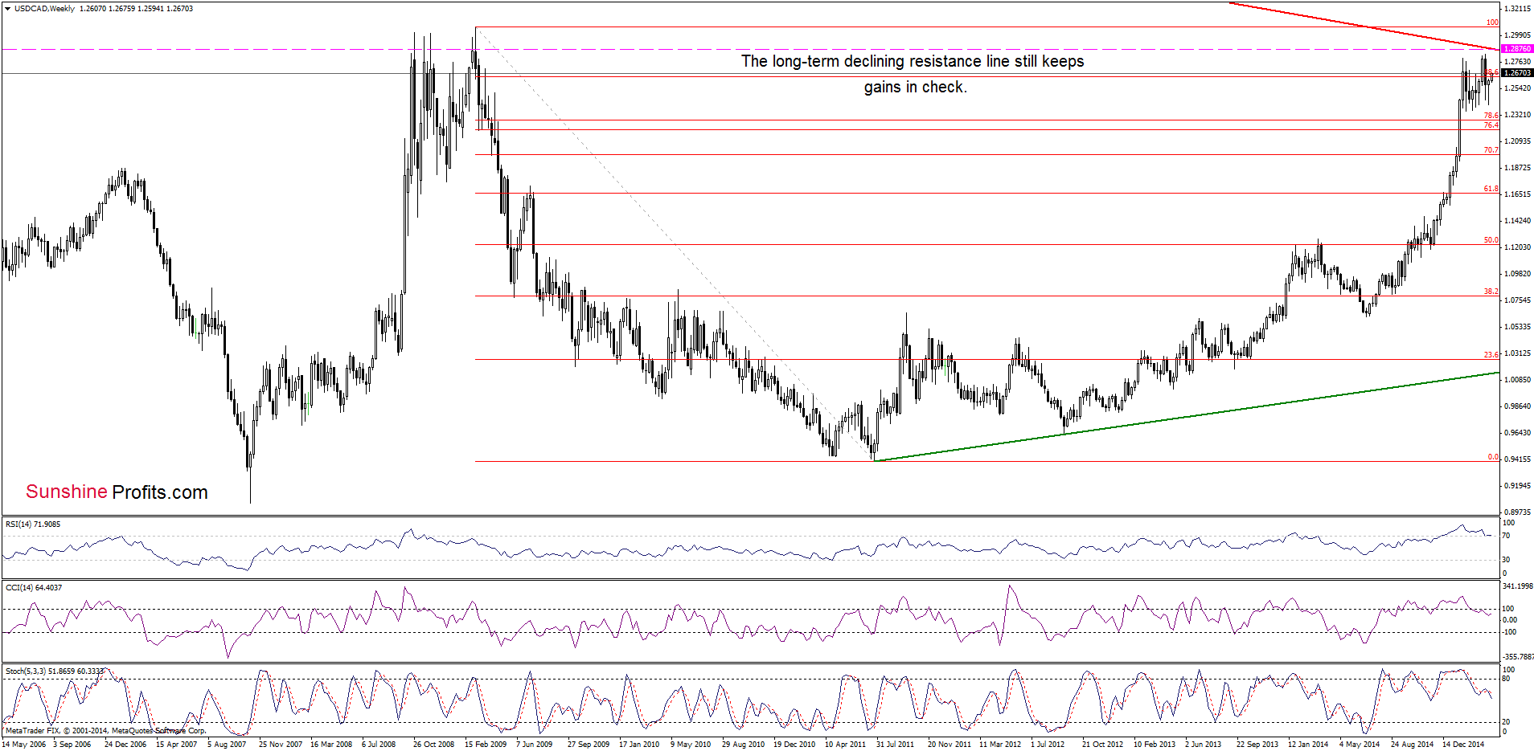Click the 61.8 Fibonacci level label
Viewport: 1534px width, 751px height.
1491,189
